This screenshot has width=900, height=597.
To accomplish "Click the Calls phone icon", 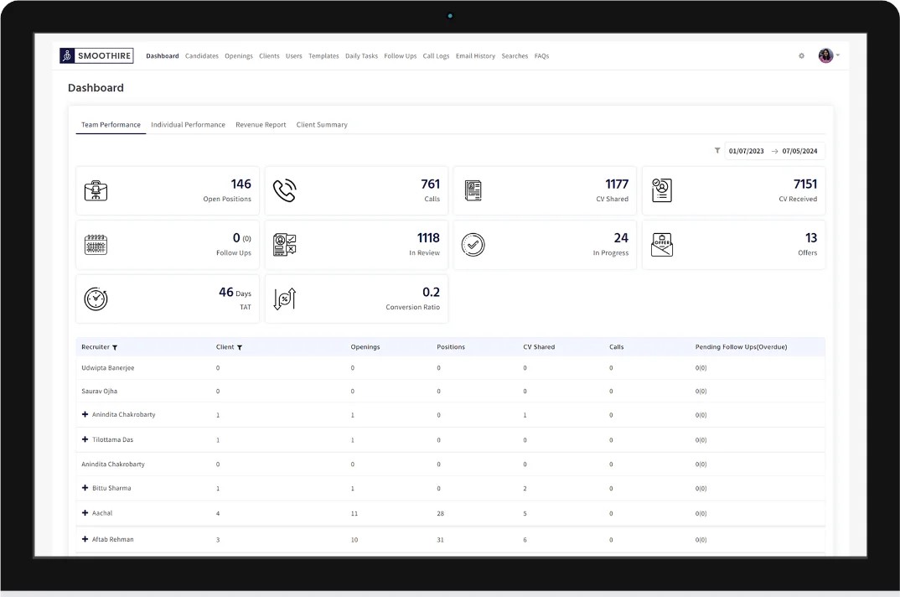I will pos(285,191).
